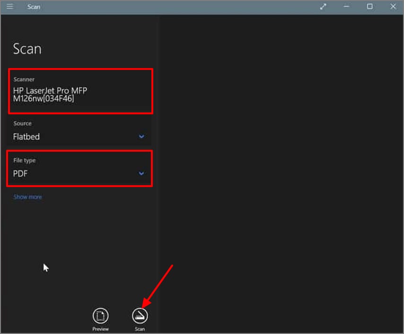Click the Source label

(x=22, y=123)
